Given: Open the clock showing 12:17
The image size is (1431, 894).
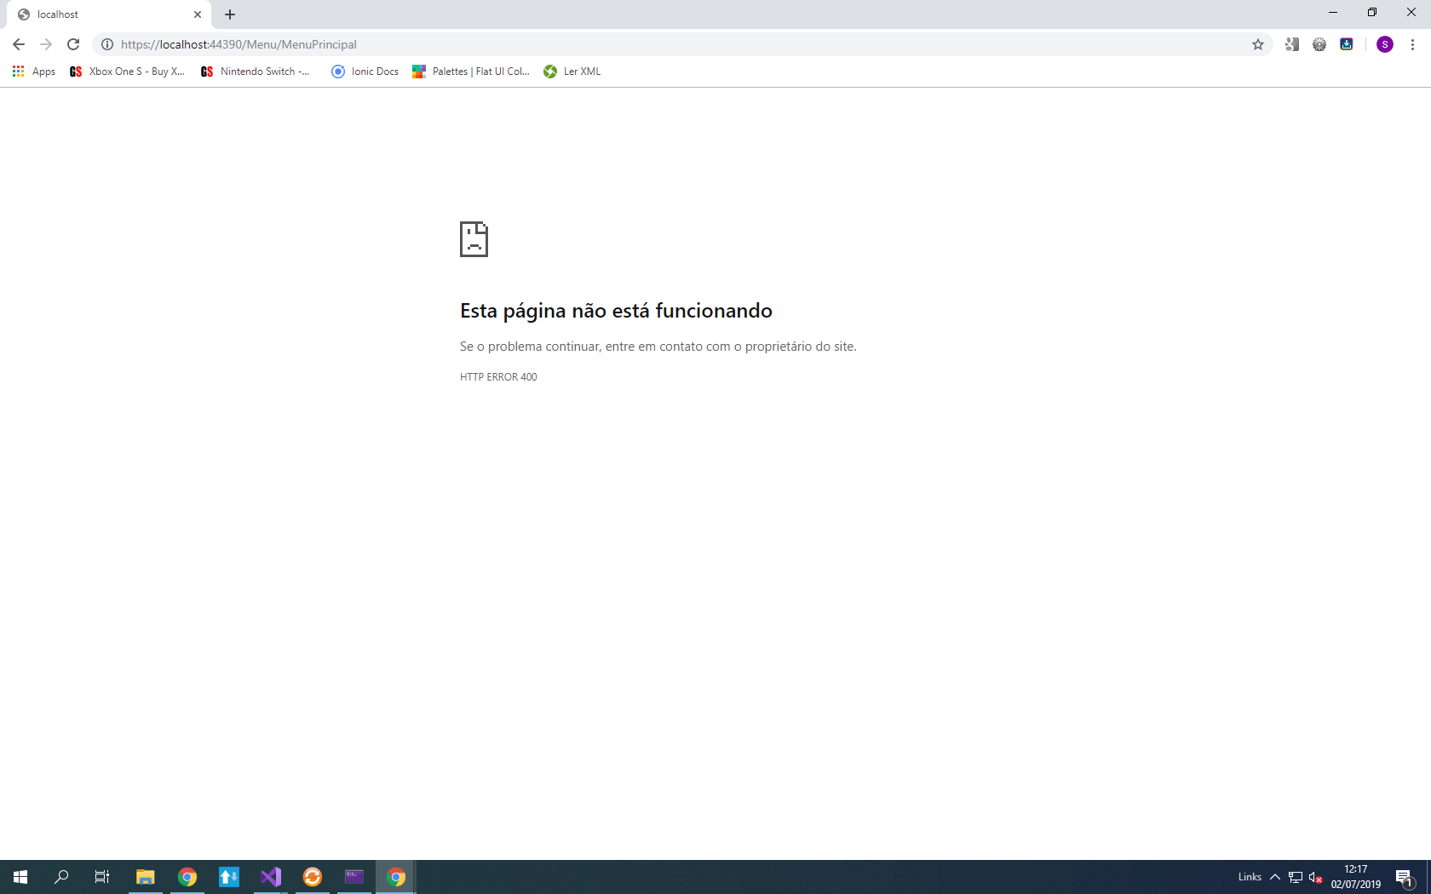Looking at the screenshot, I should point(1356,877).
